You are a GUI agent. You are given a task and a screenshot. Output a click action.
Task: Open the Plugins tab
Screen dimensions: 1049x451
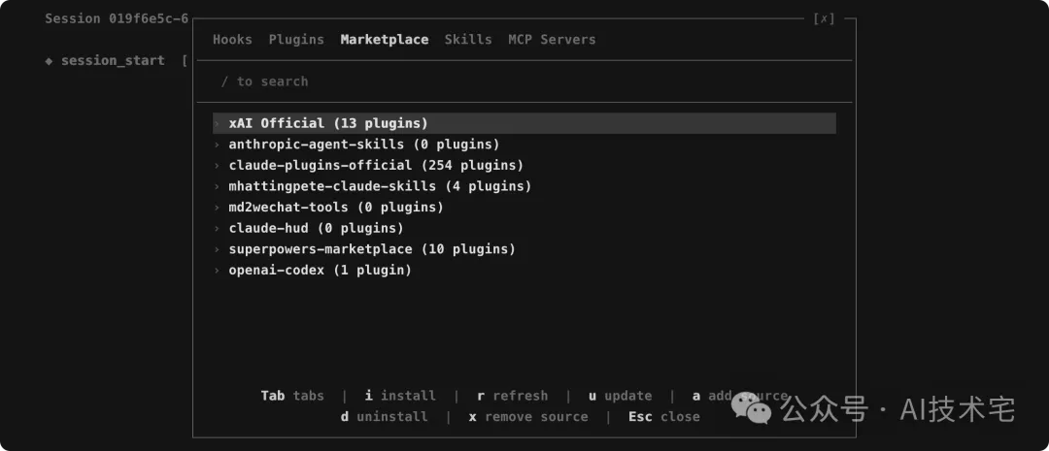point(296,40)
